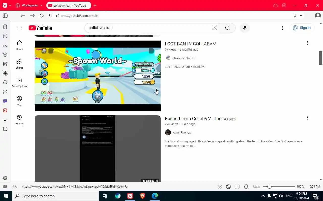Open 'I GOT BAN IN COLLABVM' video title
Viewport: 323px width, 201px height.
click(x=191, y=44)
